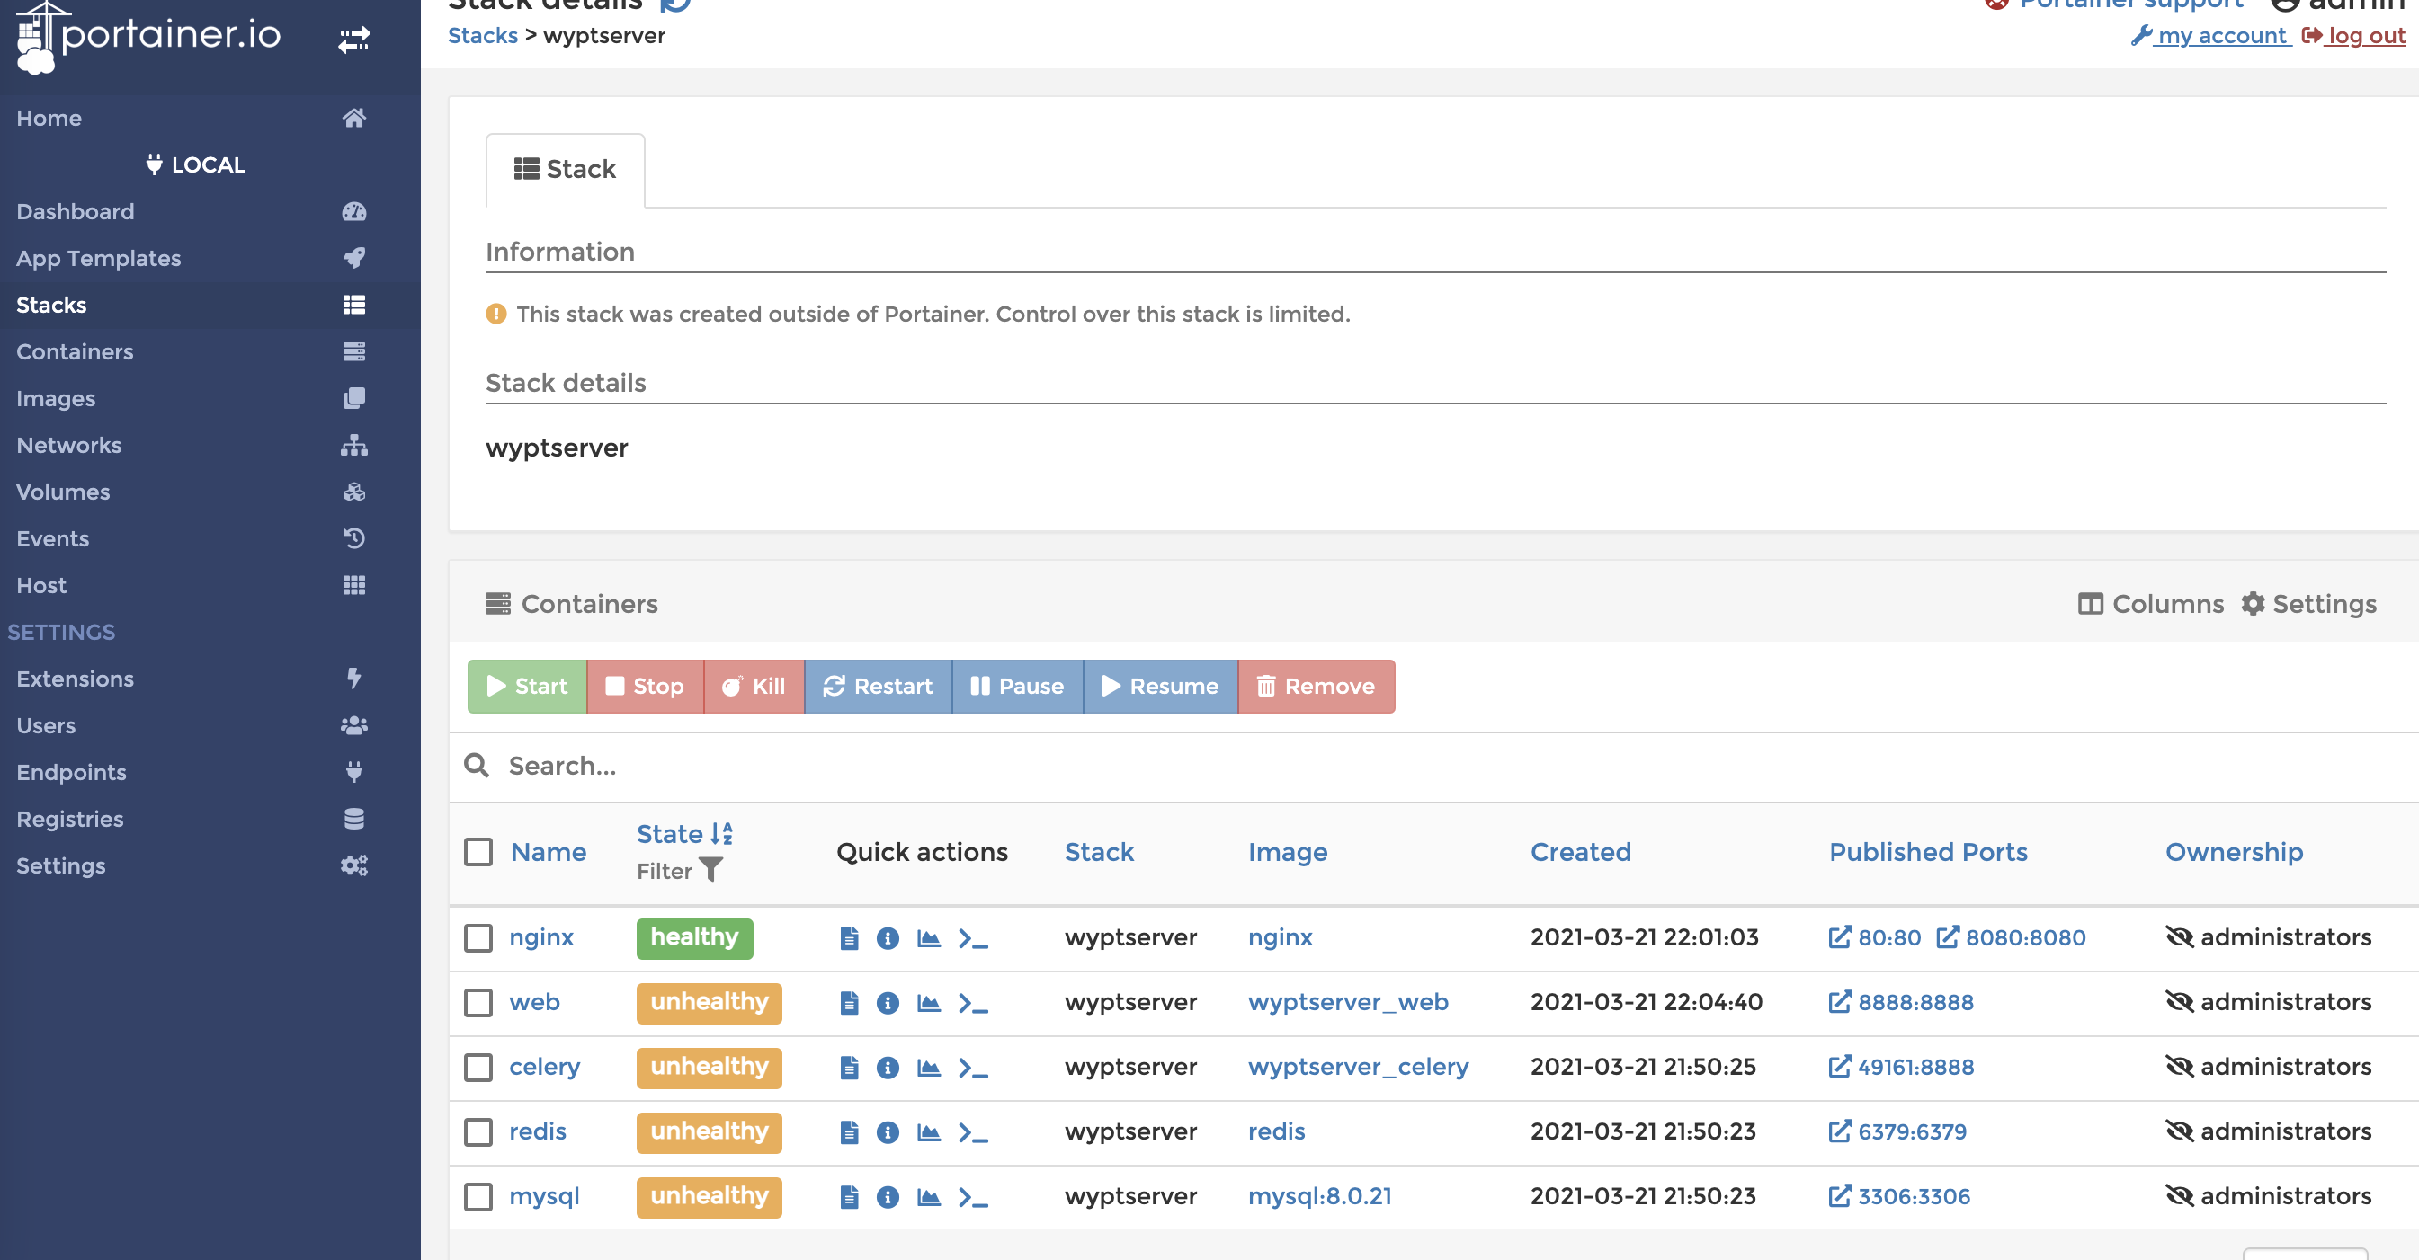The height and width of the screenshot is (1260, 2419).
Task: Open logs icon for nginx container
Action: [x=849, y=938]
